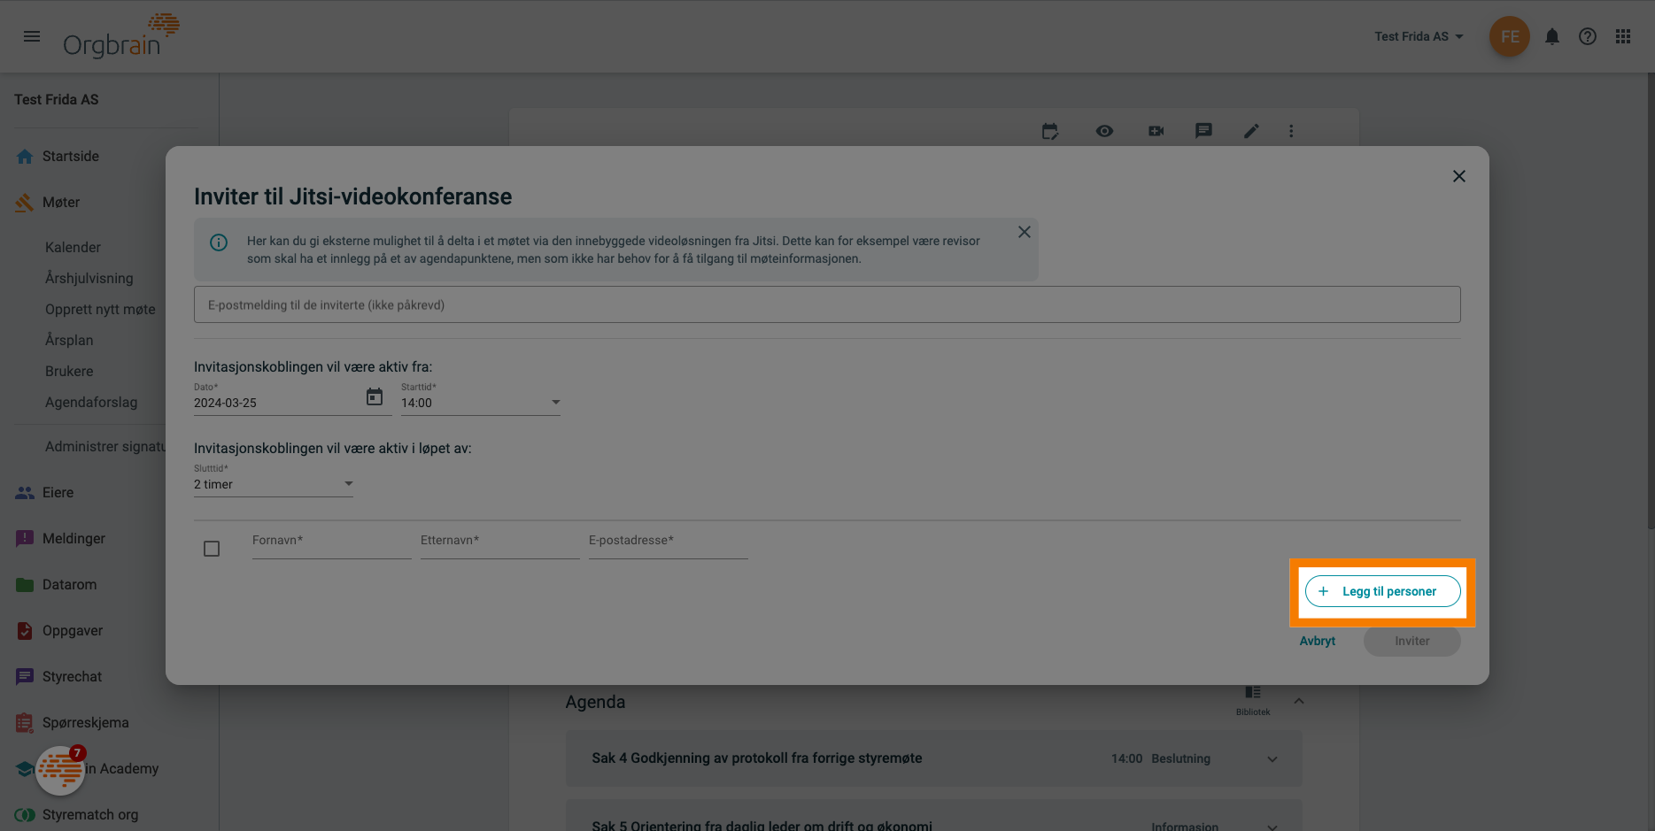Click the Legg til personer button

(x=1382, y=591)
